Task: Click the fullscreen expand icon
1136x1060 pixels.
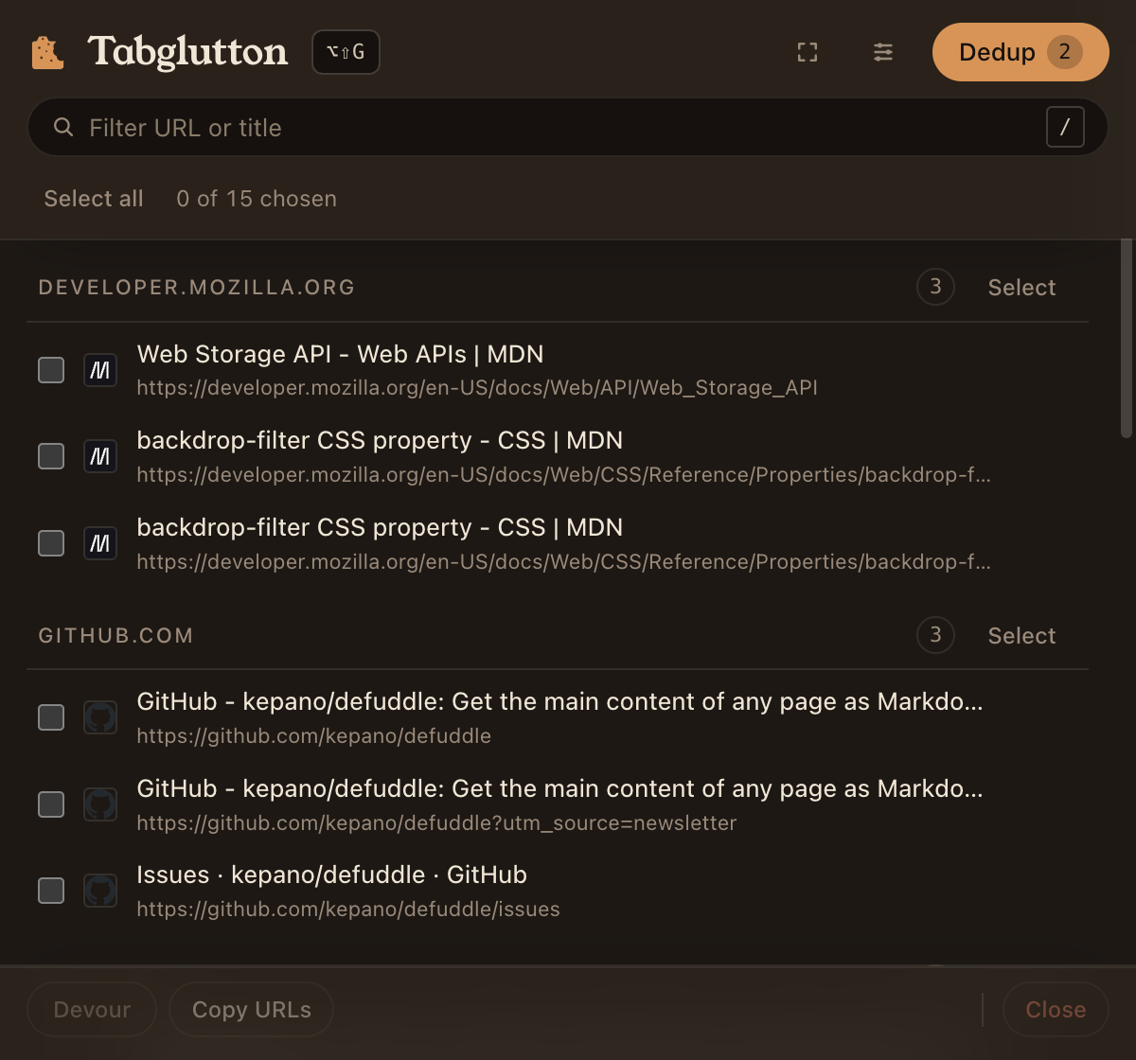Action: (808, 52)
